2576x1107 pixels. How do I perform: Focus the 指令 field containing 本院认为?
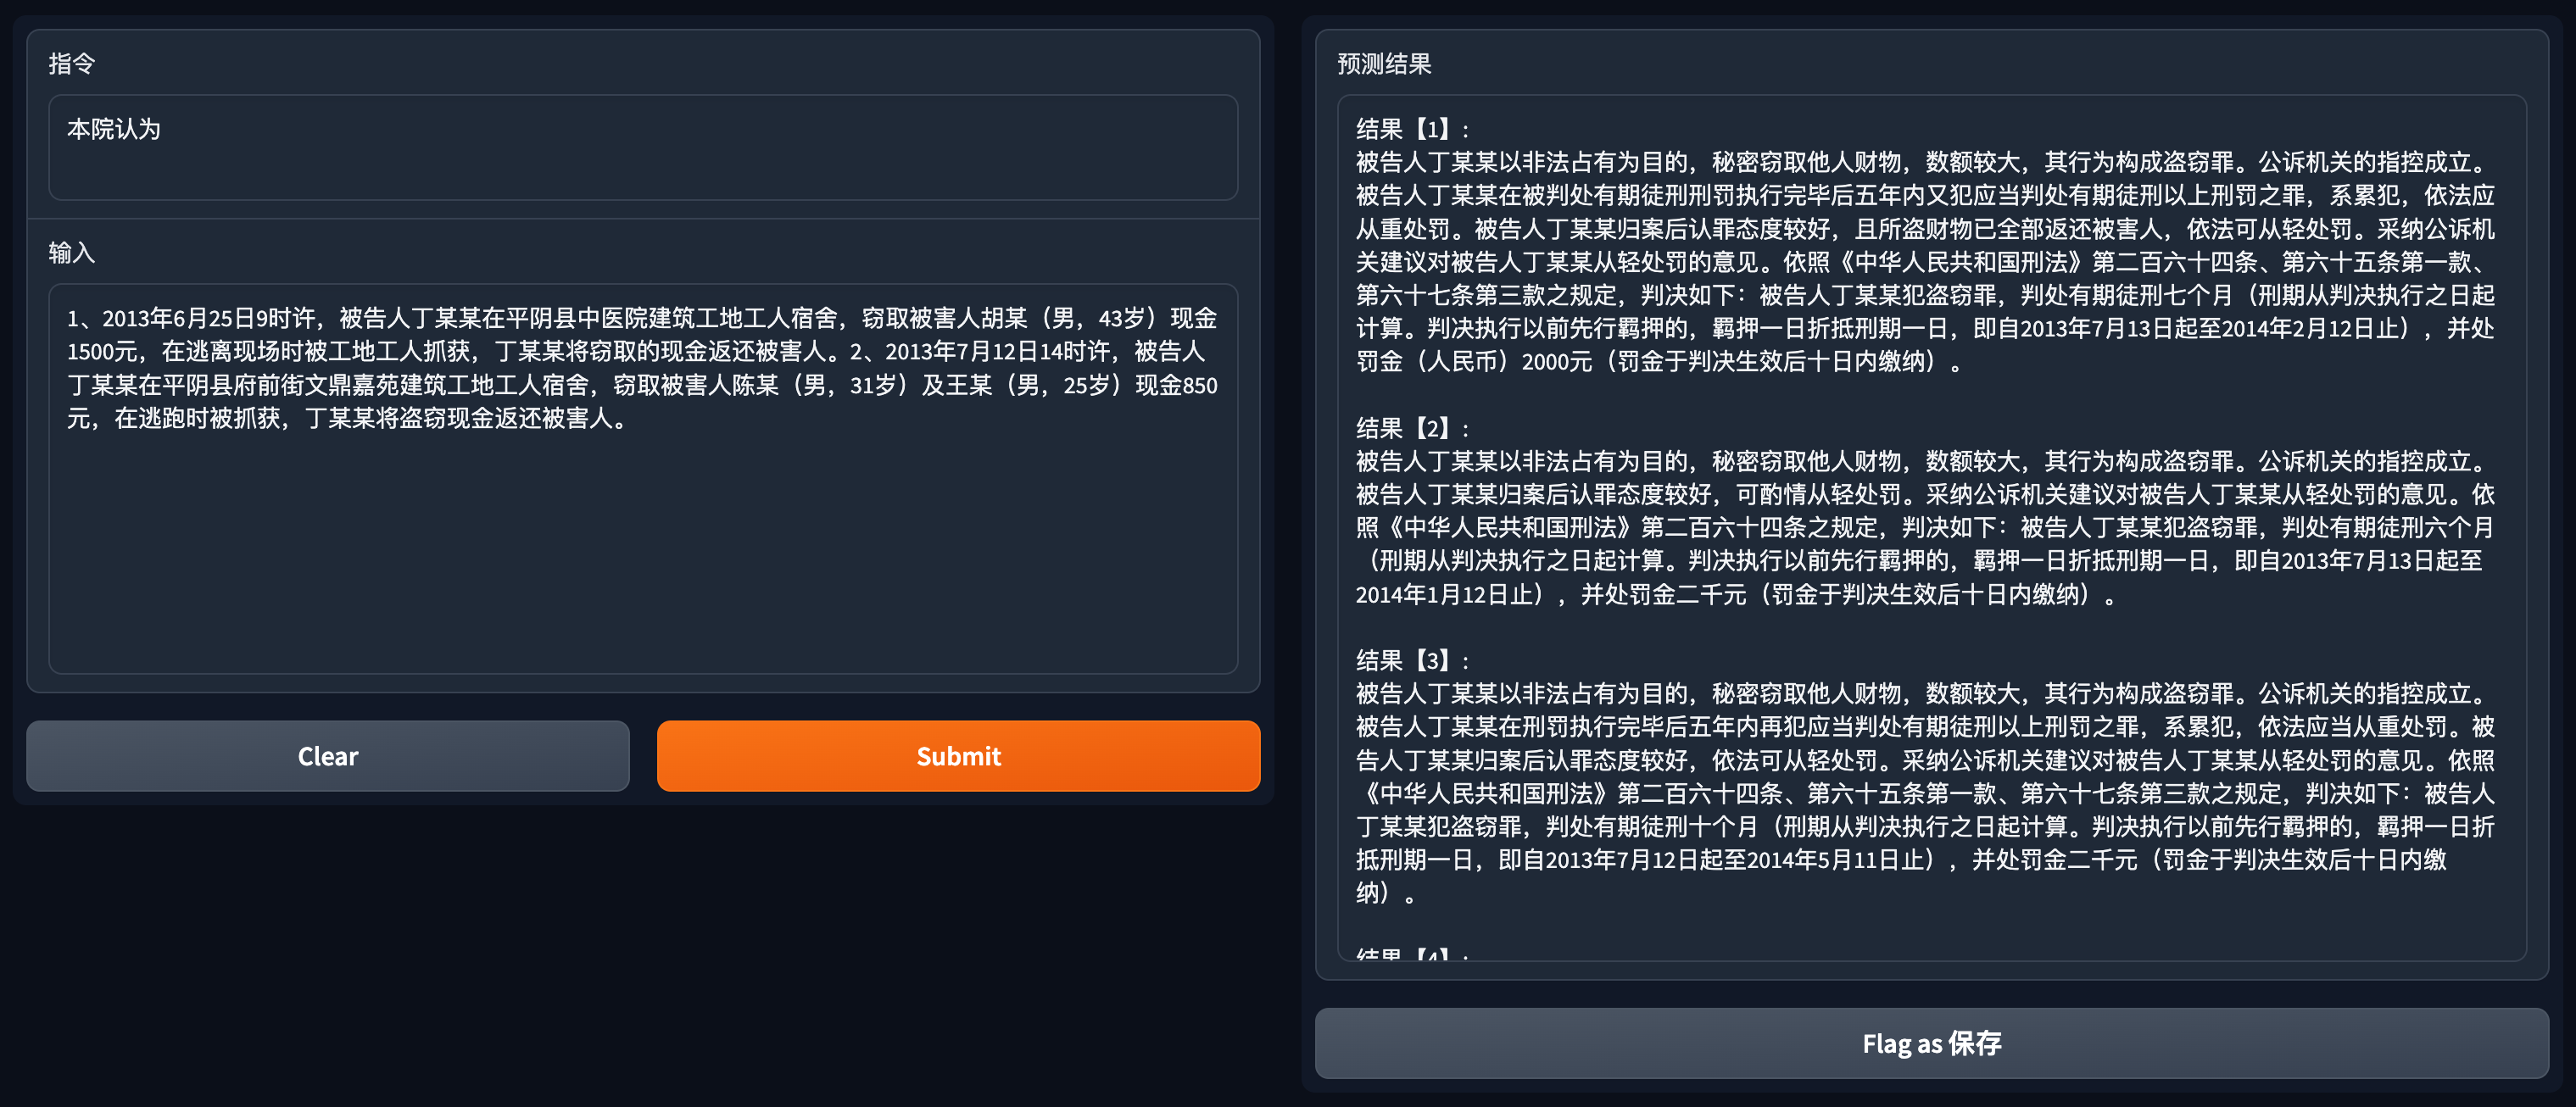point(642,147)
